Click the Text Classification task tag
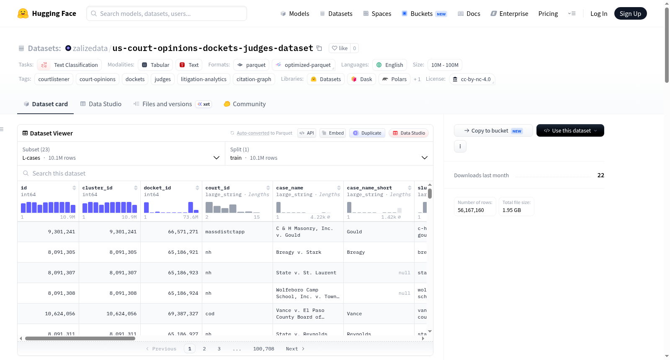 coord(70,65)
